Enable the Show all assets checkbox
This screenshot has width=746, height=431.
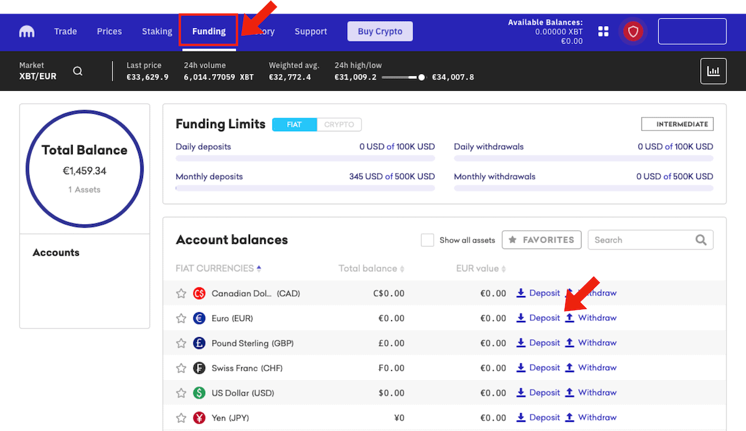pos(427,240)
